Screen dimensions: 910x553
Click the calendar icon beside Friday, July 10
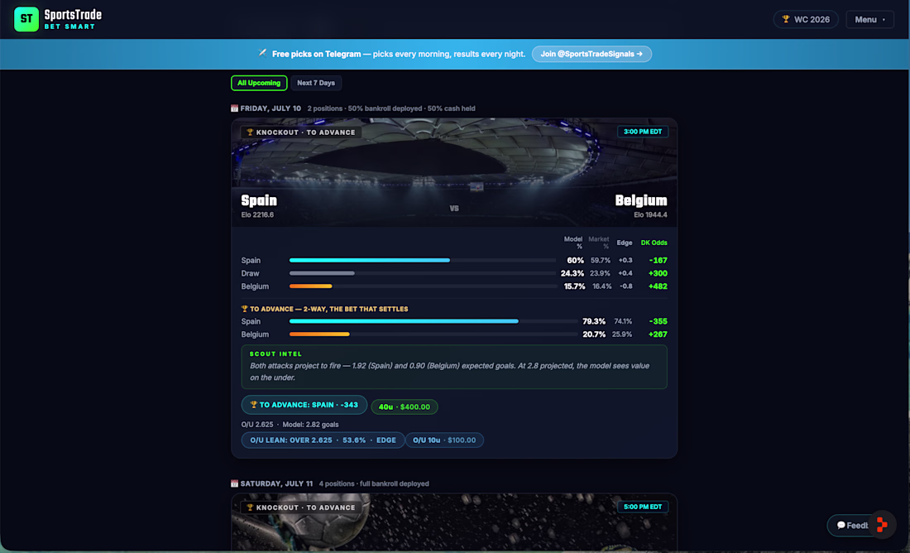click(234, 108)
